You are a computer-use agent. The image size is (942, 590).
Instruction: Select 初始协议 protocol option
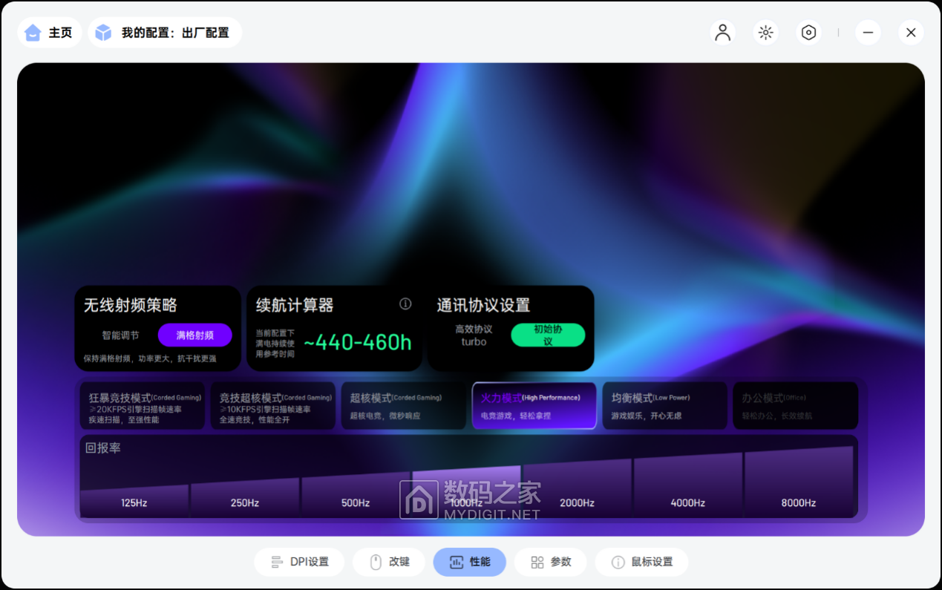click(548, 335)
